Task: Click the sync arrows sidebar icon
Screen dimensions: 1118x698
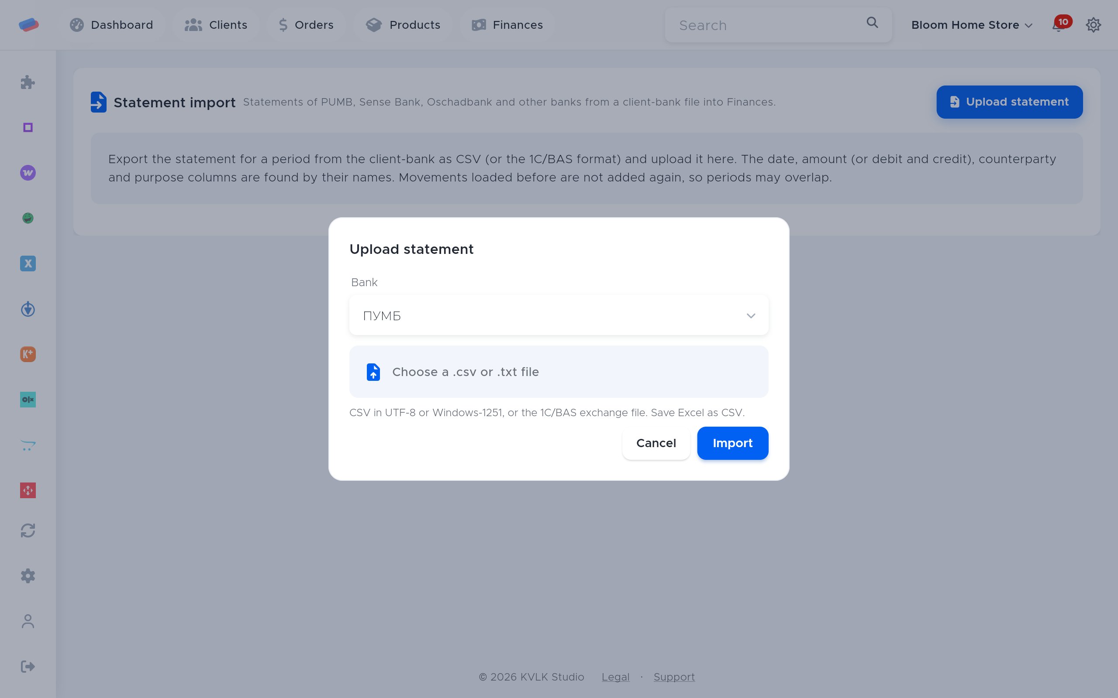Action: pyautogui.click(x=28, y=530)
